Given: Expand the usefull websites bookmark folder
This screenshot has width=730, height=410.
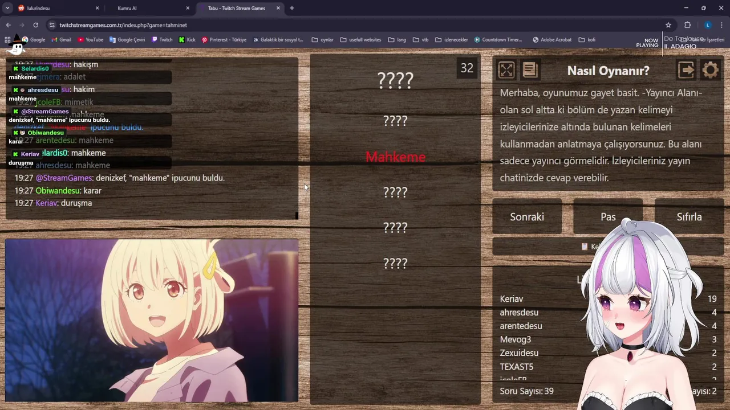Looking at the screenshot, I should pyautogui.click(x=361, y=40).
